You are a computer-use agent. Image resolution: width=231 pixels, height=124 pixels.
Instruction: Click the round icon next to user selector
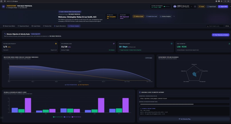tap(195, 7)
